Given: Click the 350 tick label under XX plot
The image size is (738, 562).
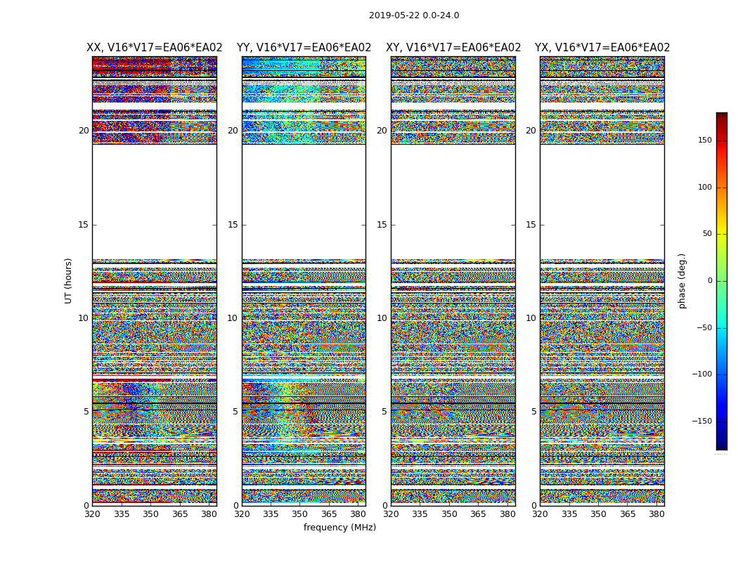Looking at the screenshot, I should 150,514.
